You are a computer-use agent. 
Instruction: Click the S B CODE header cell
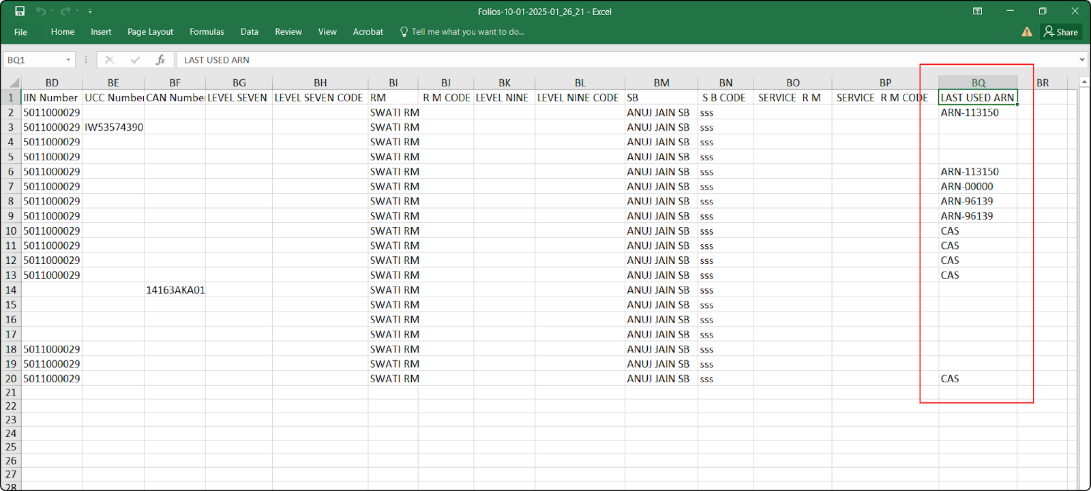pos(726,98)
